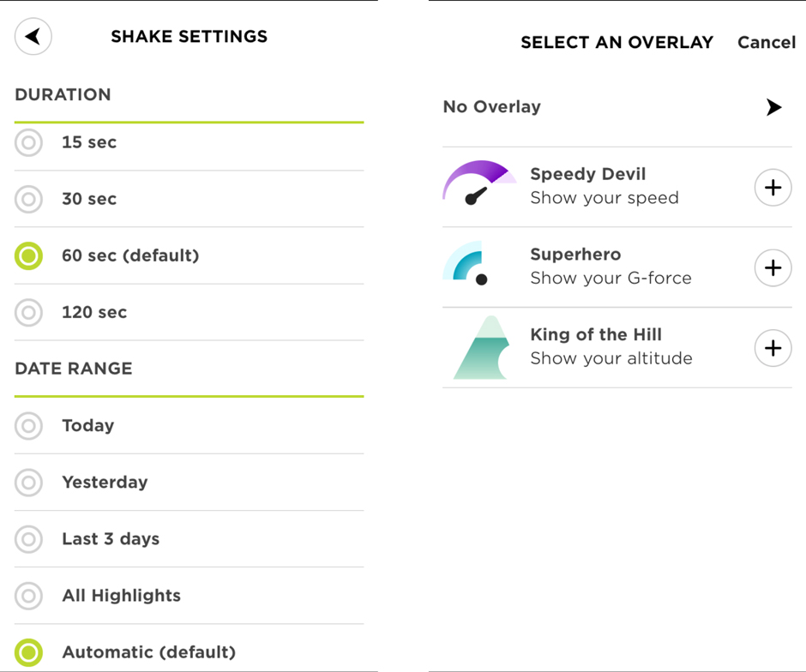Tap the purple speedometer Speedy Devil icon
Screen dimensions: 806x672
(478, 183)
